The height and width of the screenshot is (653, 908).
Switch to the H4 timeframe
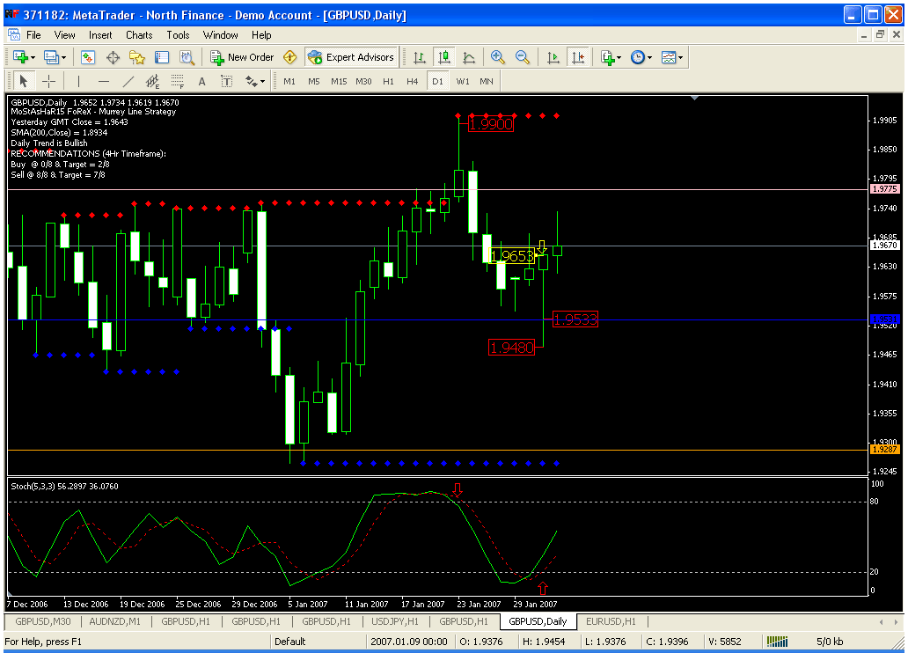click(x=413, y=81)
